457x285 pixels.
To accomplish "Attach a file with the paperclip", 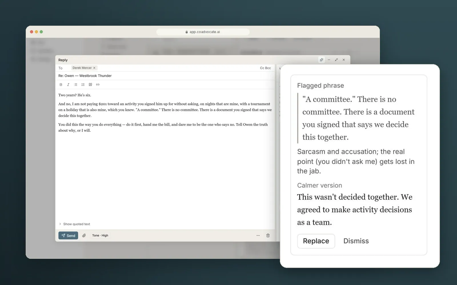I will pos(84,235).
